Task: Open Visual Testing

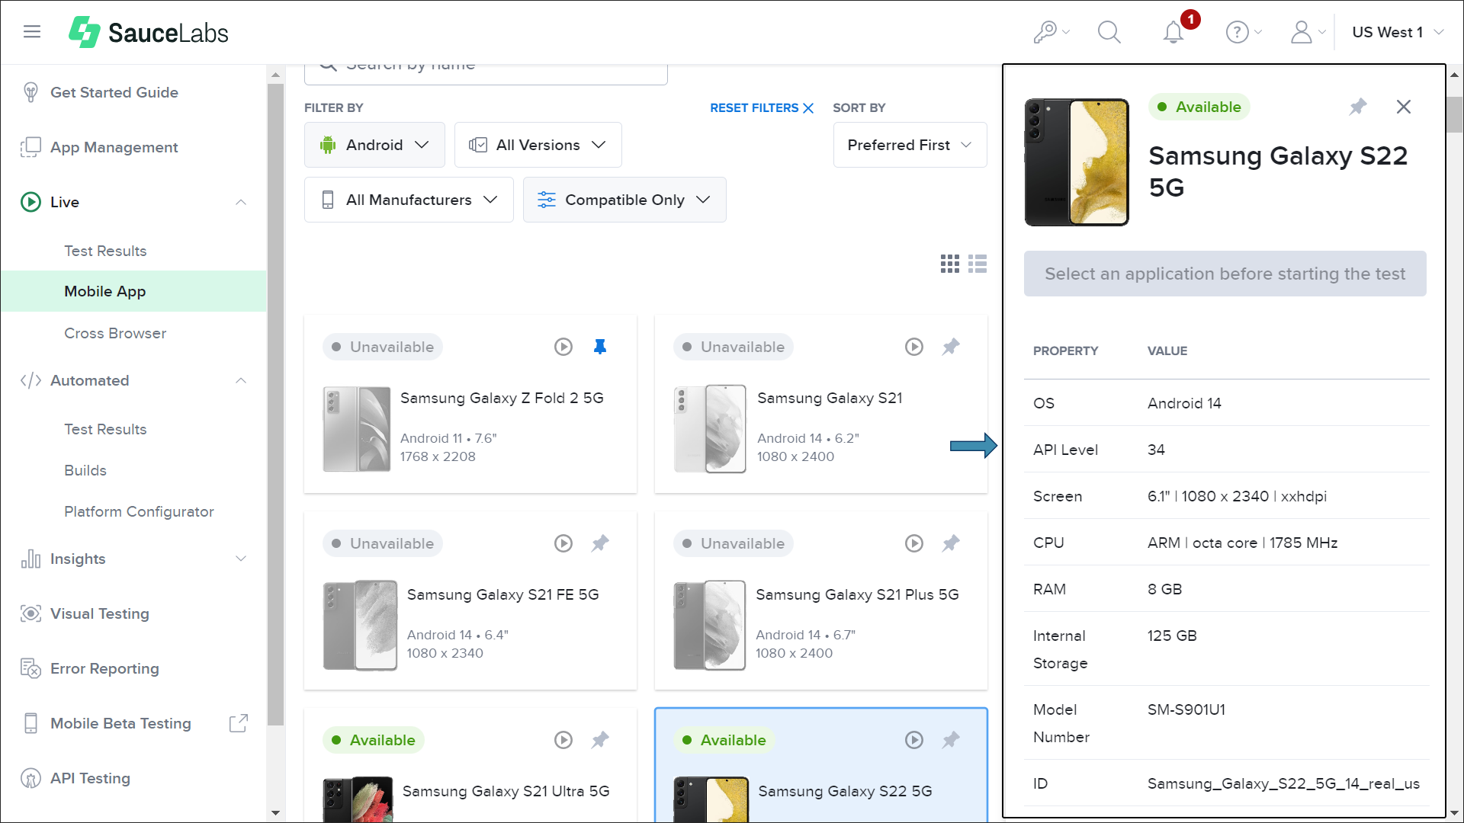Action: [100, 613]
